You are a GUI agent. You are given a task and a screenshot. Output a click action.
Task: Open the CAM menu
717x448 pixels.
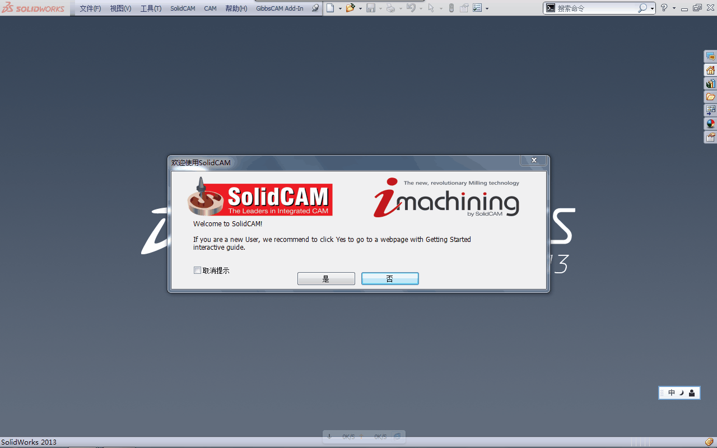pyautogui.click(x=210, y=8)
